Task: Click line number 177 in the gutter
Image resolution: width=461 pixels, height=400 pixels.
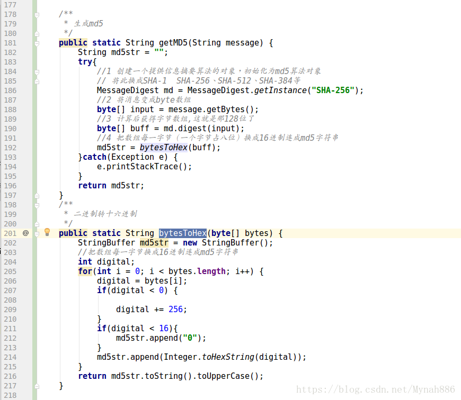Action: coord(10,5)
